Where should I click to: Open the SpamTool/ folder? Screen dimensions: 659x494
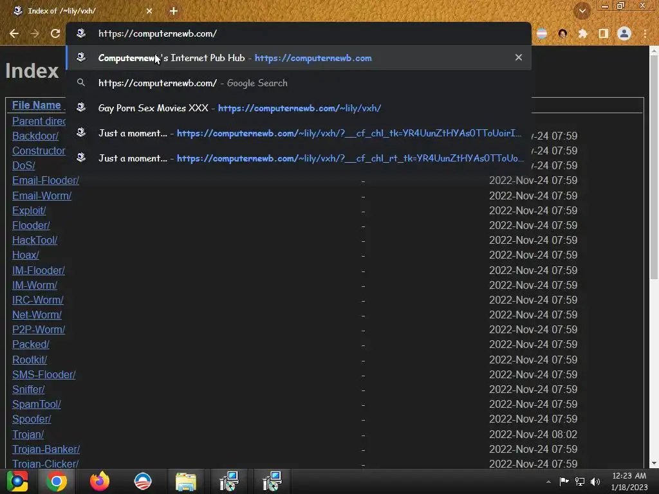point(37,404)
